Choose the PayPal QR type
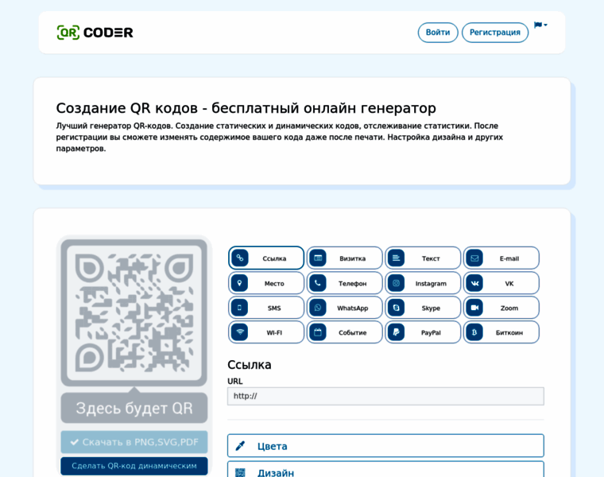The image size is (604, 477). 423,332
